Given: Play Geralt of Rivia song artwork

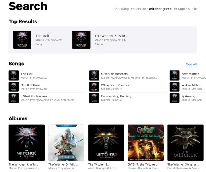Looking at the screenshot, I should point(14,87).
